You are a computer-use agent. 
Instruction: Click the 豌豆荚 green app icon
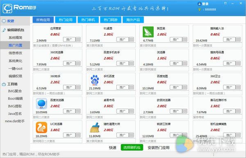148,32
